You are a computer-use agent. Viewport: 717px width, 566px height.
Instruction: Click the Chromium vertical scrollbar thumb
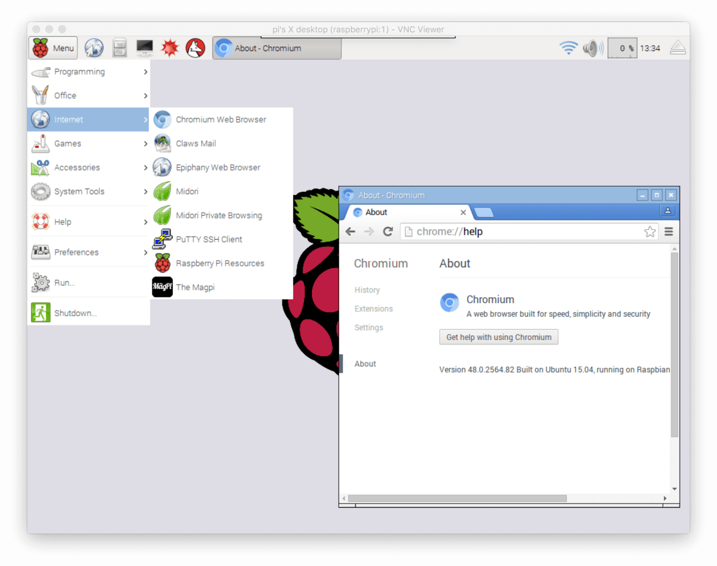click(x=674, y=344)
